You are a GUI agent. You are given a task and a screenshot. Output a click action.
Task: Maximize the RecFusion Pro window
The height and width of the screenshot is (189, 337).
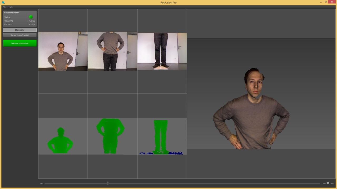coord(326,2)
